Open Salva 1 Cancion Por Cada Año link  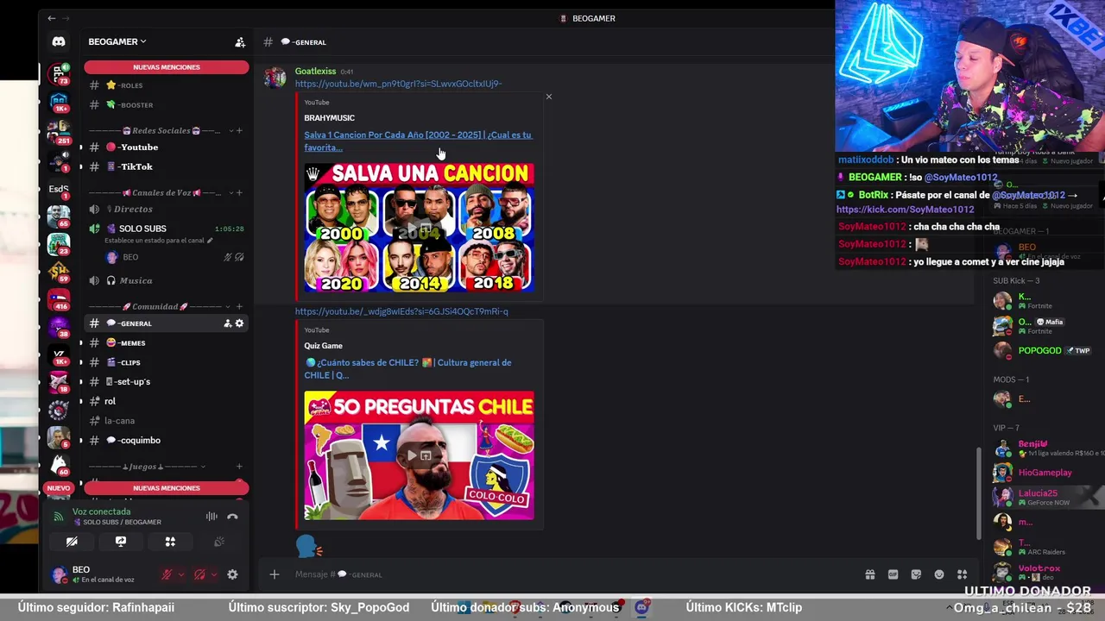tap(418, 141)
